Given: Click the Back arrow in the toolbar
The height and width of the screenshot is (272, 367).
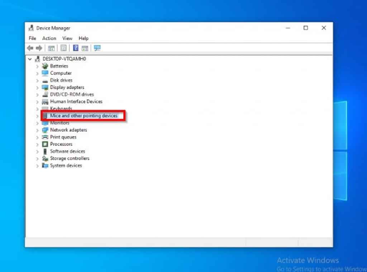Looking at the screenshot, I should (x=30, y=48).
